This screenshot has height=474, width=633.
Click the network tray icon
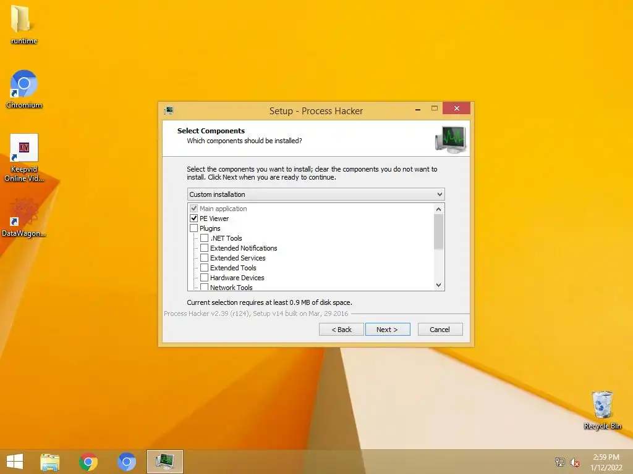(x=559, y=462)
